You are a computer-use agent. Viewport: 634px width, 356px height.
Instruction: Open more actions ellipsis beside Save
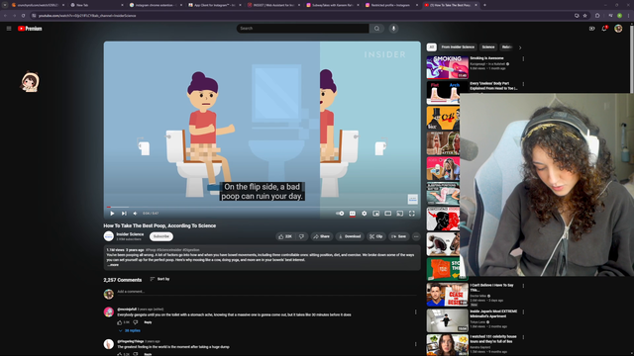(x=416, y=236)
